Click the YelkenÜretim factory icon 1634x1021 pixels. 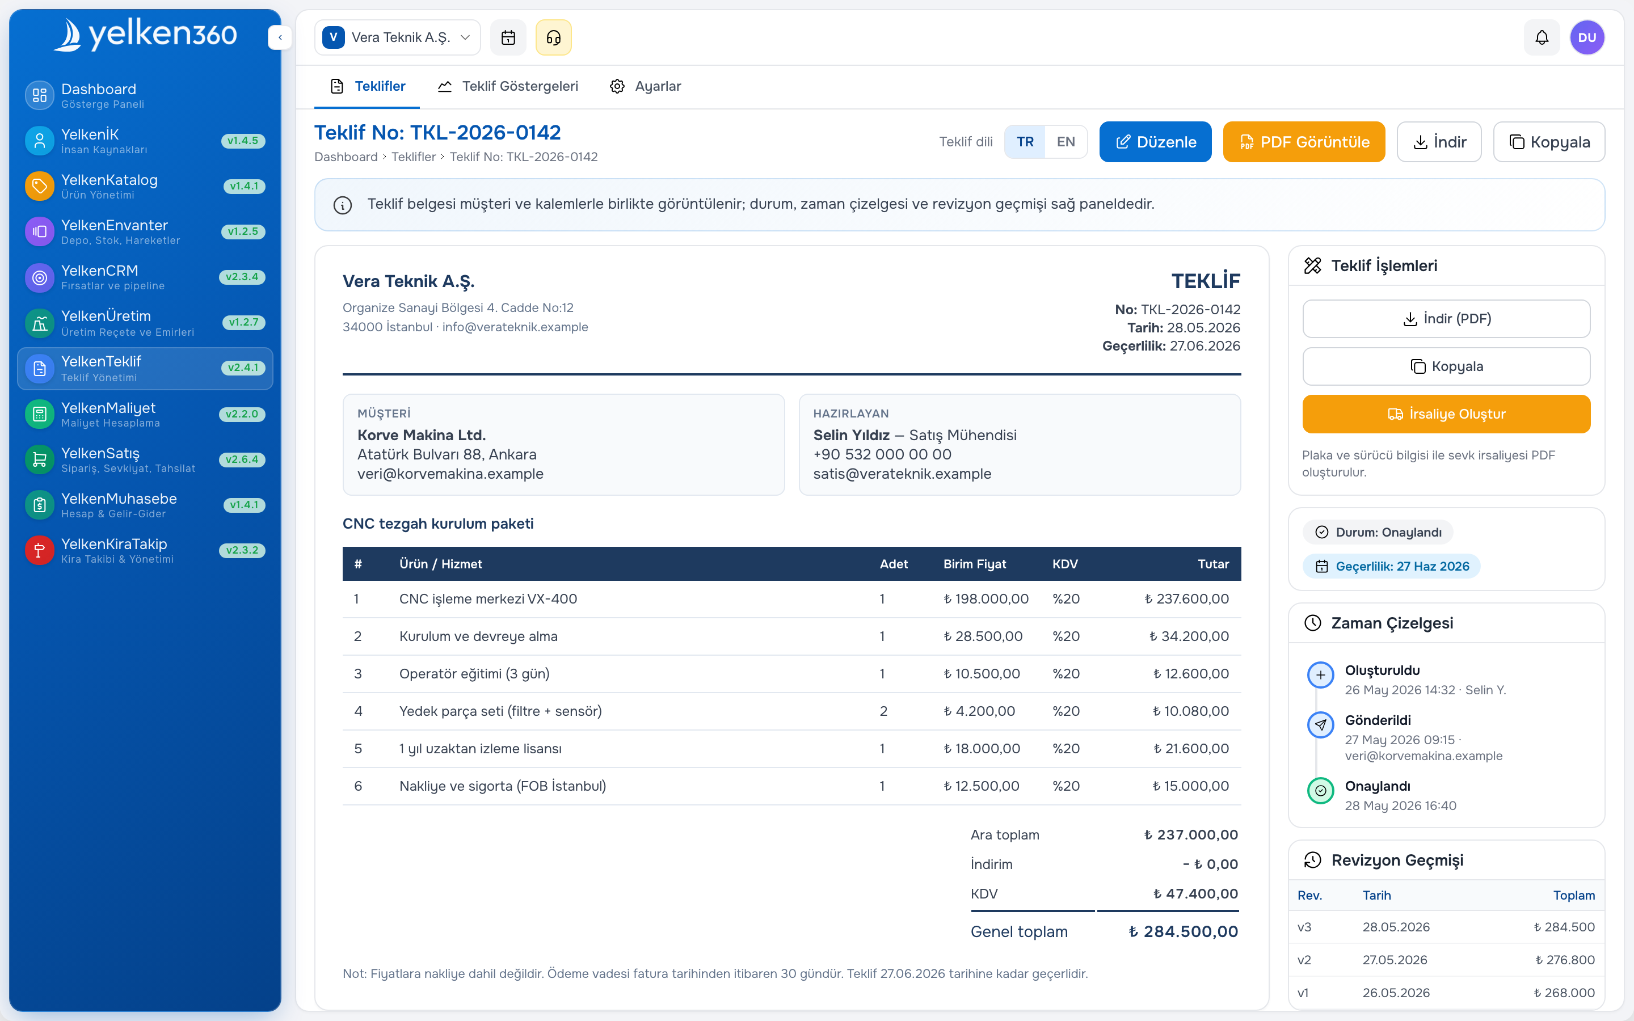(x=39, y=323)
